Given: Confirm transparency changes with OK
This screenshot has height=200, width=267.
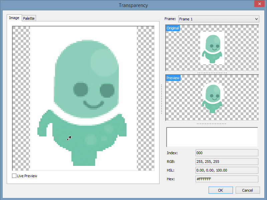Looking at the screenshot, I should [221, 190].
